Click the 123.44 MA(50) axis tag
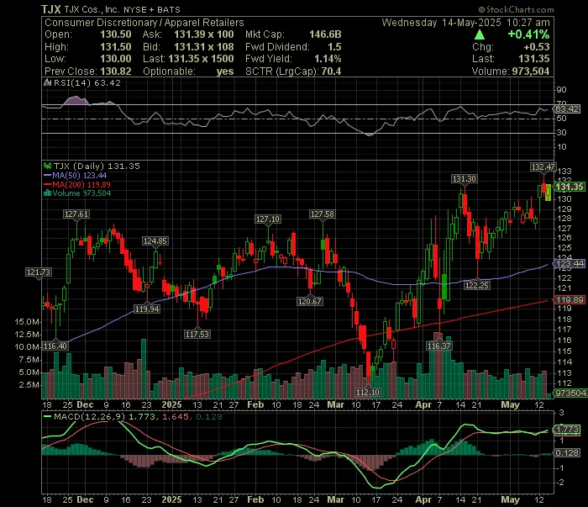This screenshot has height=507, width=588. click(570, 263)
